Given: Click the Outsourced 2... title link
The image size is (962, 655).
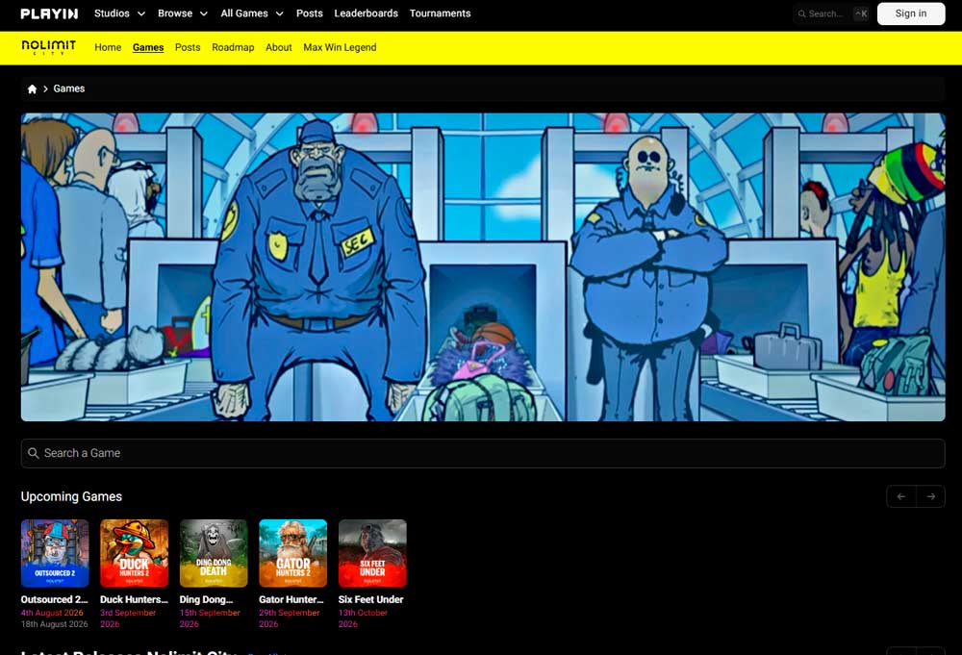Looking at the screenshot, I should [55, 599].
